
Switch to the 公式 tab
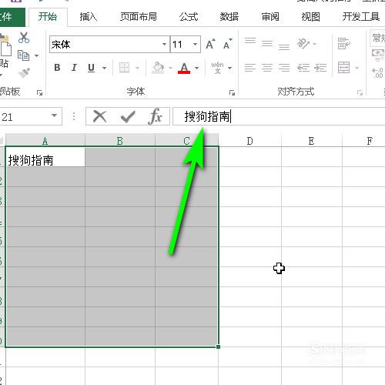tap(189, 17)
